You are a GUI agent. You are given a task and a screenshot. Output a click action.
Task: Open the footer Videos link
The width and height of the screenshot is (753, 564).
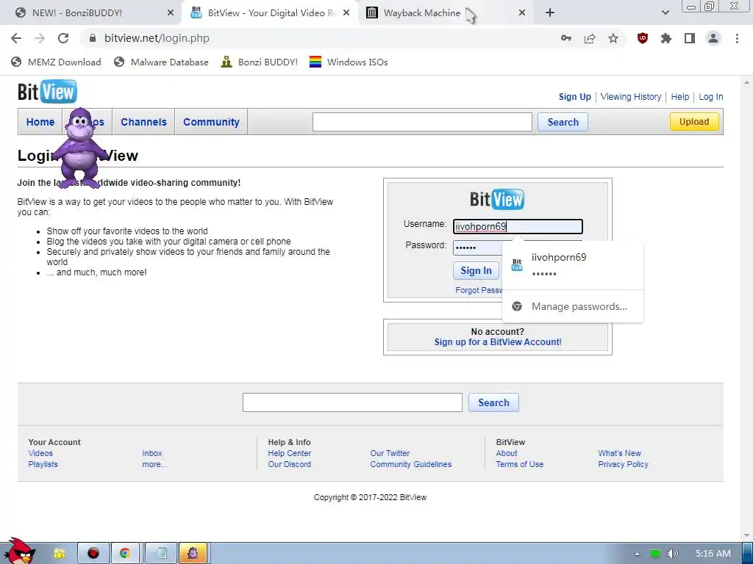(40, 453)
